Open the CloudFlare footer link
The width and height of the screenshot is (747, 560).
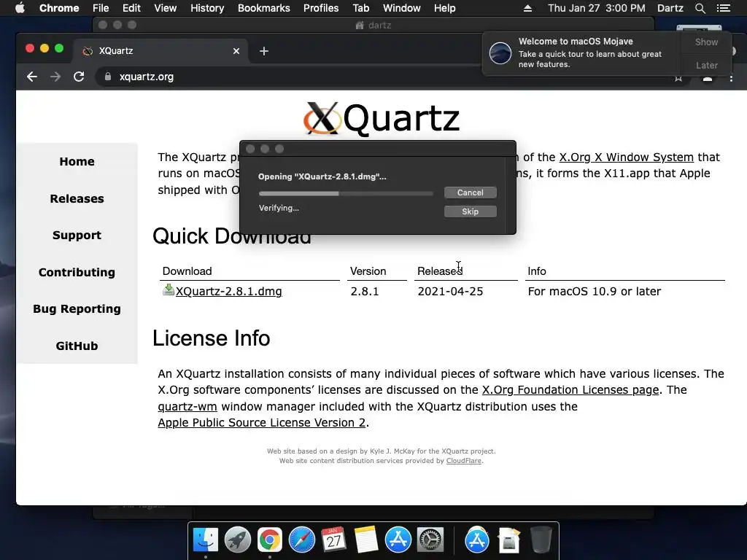click(x=463, y=461)
